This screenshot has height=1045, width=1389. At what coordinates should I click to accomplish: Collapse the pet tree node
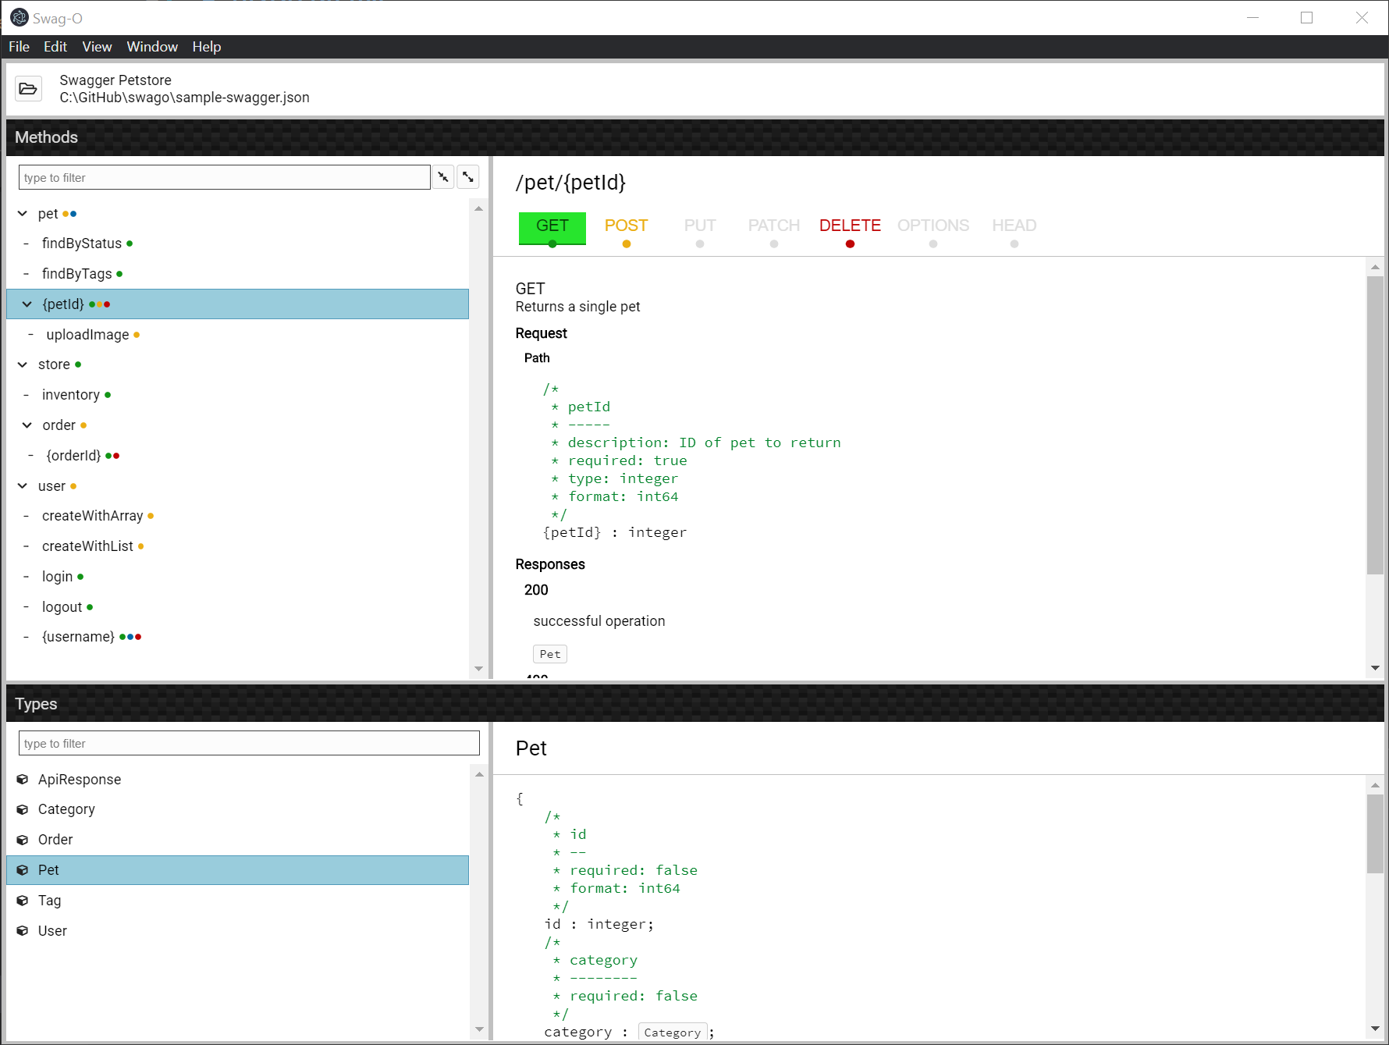[23, 214]
